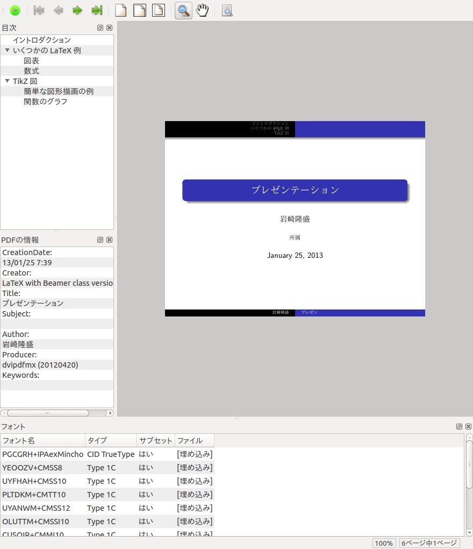The image size is (473, 549).
Task: Select 関数のグラフ in the outline
Action: [x=45, y=102]
